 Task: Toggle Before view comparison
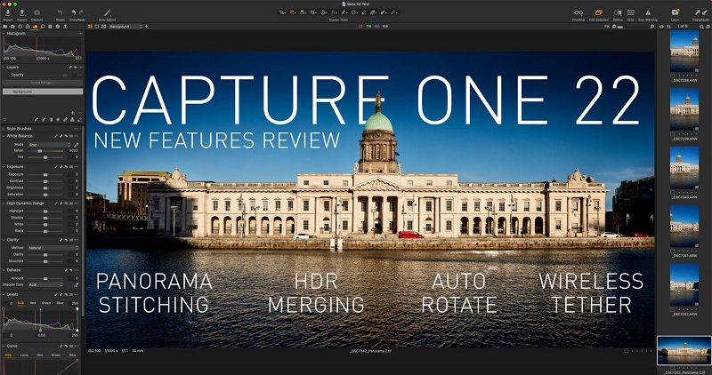[618, 13]
